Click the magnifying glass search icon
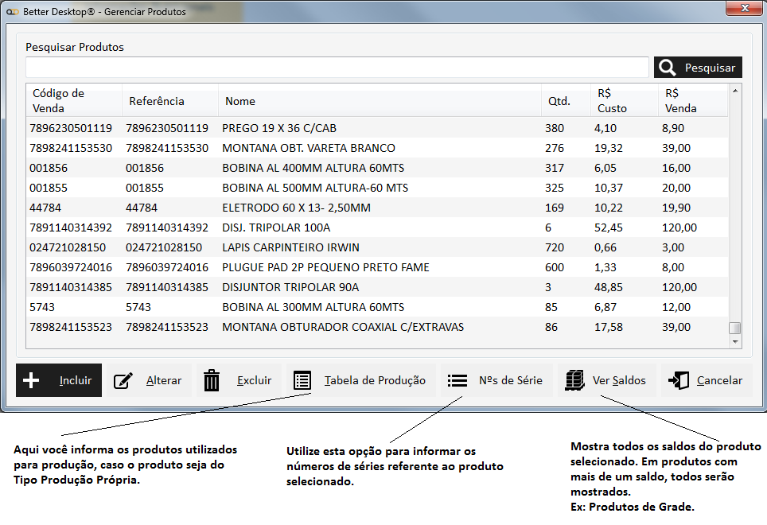The width and height of the screenshot is (767, 525). [x=668, y=68]
